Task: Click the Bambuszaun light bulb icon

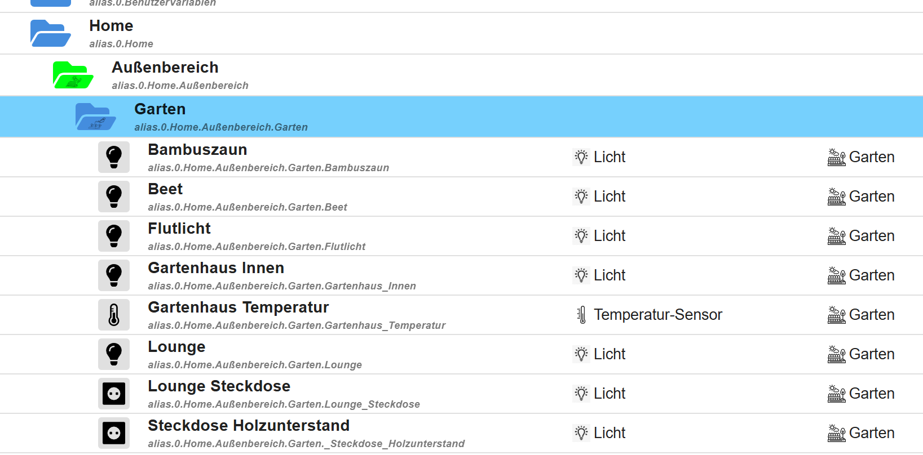Action: [114, 157]
